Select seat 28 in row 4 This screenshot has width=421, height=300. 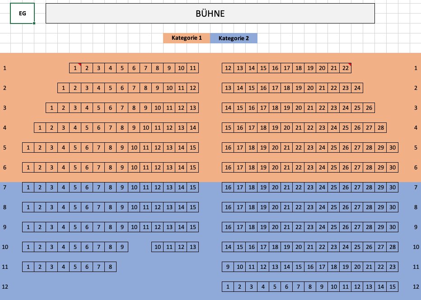[x=381, y=128]
